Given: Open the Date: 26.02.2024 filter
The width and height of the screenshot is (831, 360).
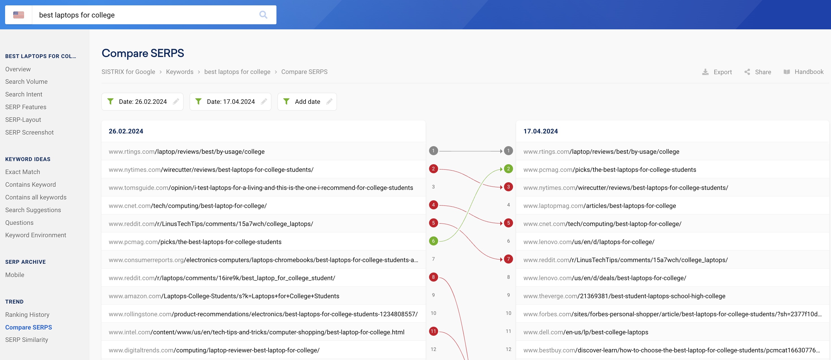Looking at the screenshot, I should pyautogui.click(x=142, y=102).
